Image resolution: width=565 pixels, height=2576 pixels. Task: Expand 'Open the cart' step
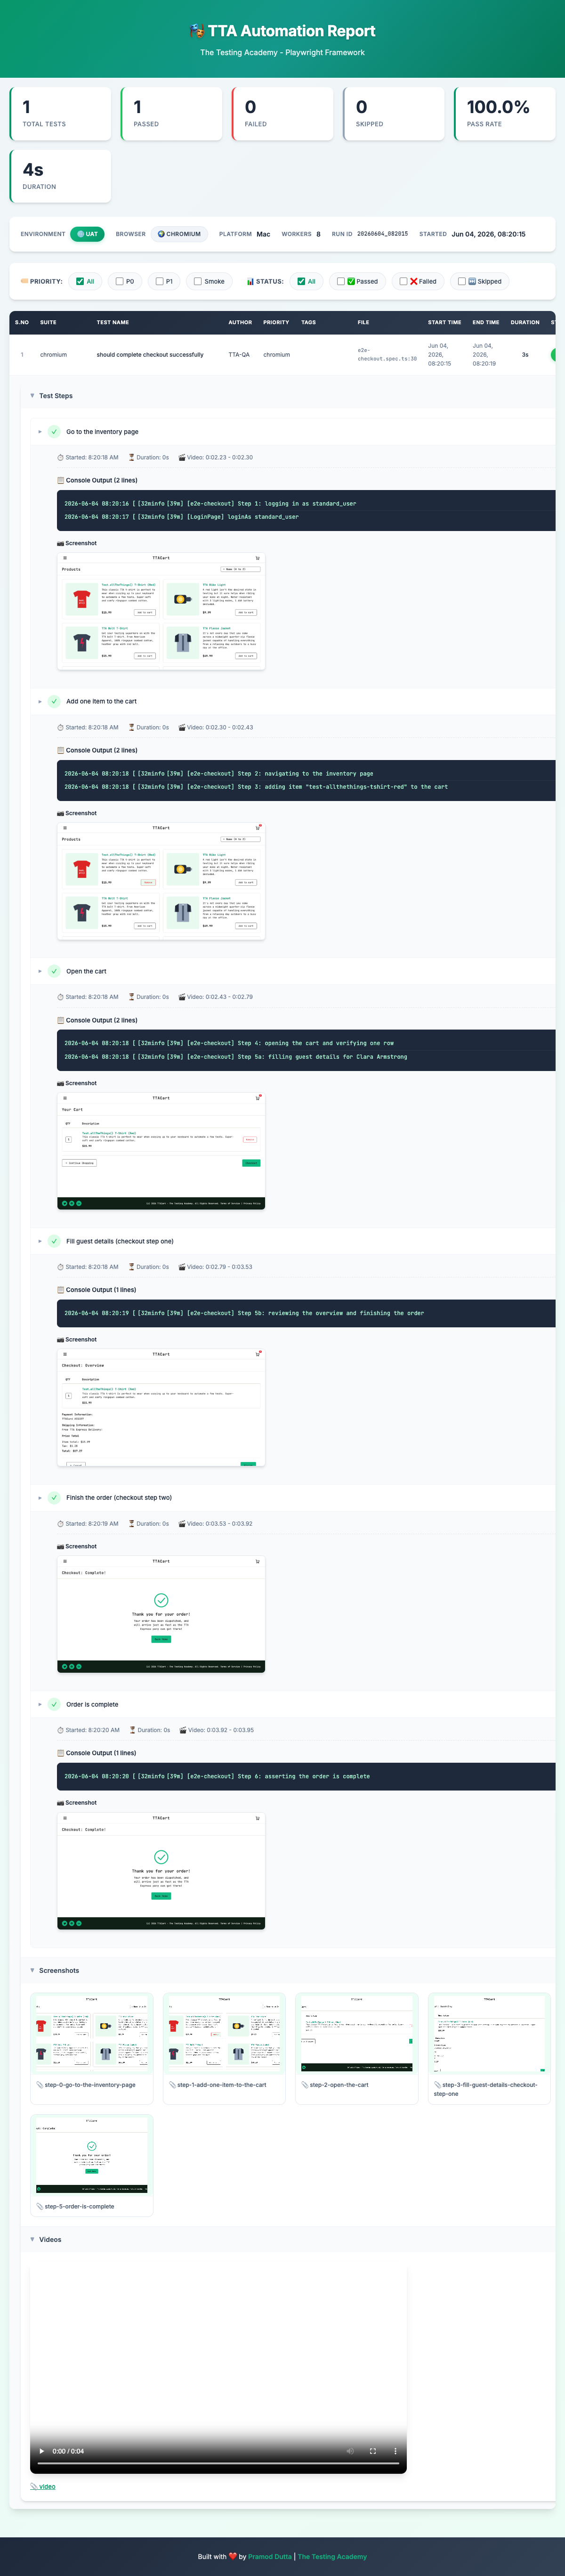[40, 971]
